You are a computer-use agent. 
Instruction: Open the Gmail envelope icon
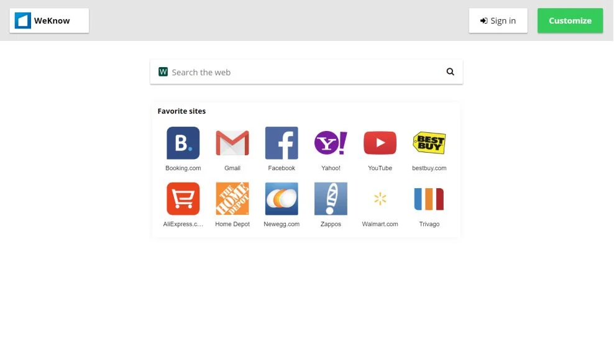232,143
